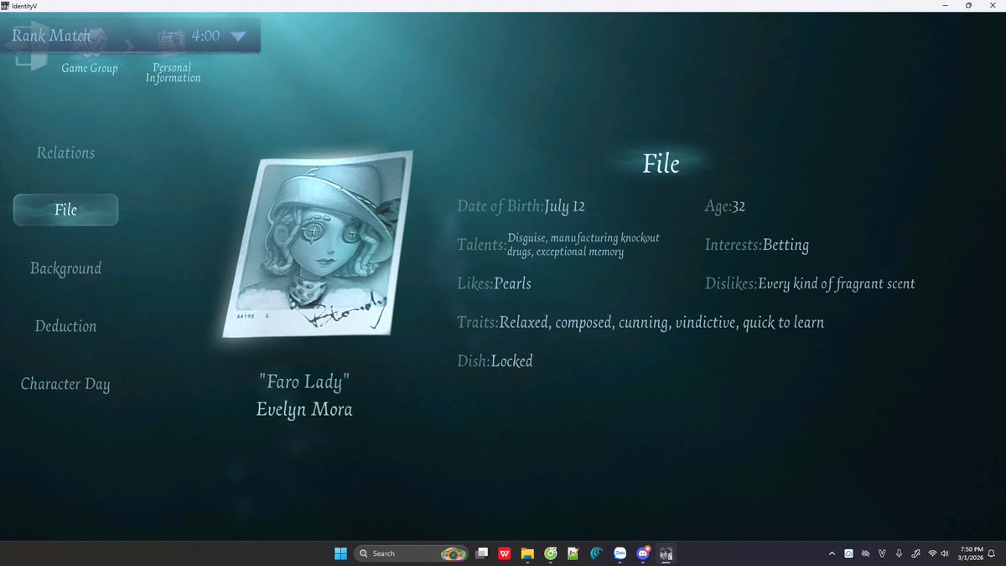Open the Deduction tab

tap(65, 326)
